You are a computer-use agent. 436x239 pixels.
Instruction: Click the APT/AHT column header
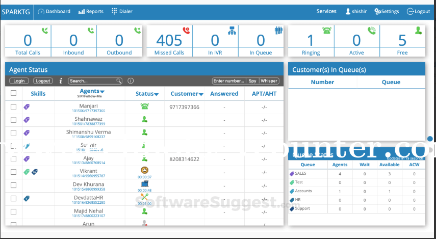(264, 94)
